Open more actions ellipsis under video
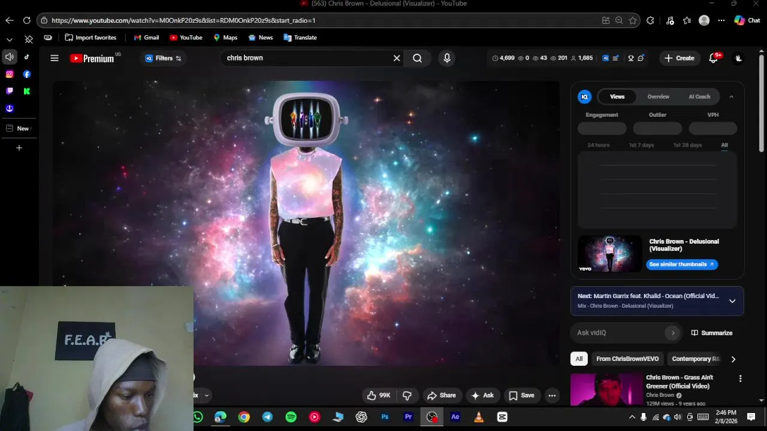767x431 pixels. 552,395
